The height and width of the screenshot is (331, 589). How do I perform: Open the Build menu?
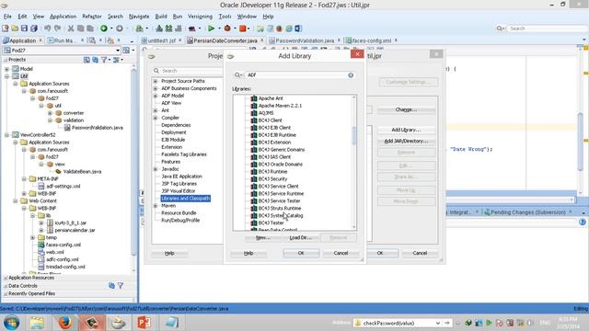(x=161, y=17)
